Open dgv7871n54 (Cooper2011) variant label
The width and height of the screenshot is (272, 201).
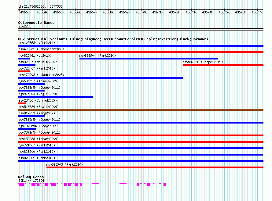pos(39,132)
